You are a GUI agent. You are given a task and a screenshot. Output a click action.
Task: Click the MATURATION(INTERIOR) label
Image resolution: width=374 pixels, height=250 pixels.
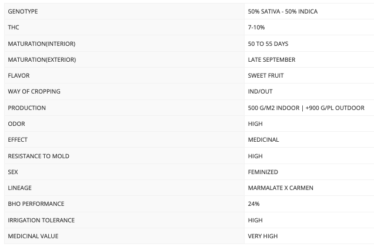[x=42, y=44]
